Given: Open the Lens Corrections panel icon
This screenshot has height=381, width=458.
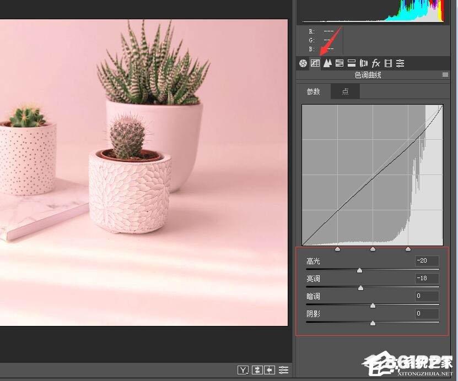Looking at the screenshot, I should (x=364, y=63).
